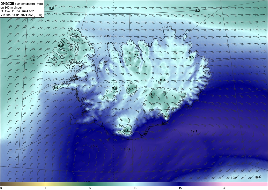
Task: Click the 19.1 value over the southeastern sea
Action: (x=194, y=131)
